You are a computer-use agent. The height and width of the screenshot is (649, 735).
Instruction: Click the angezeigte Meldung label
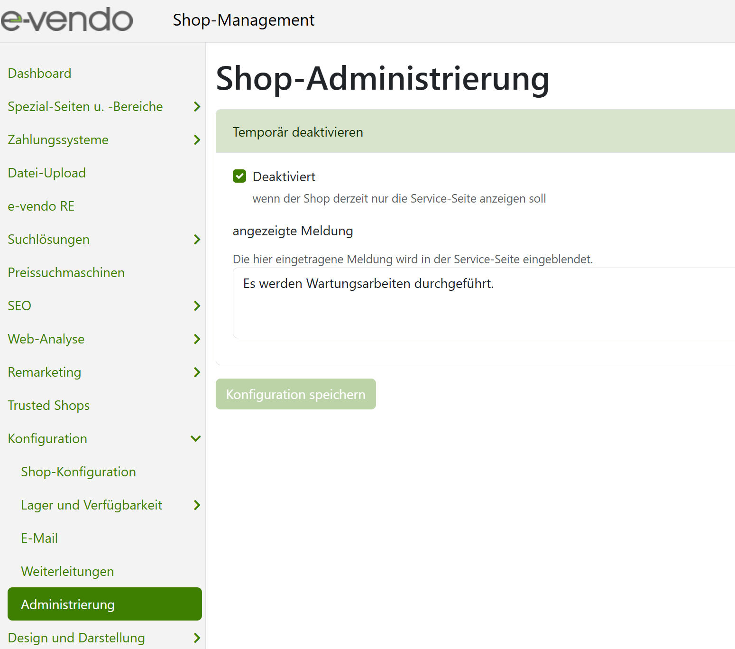point(293,231)
